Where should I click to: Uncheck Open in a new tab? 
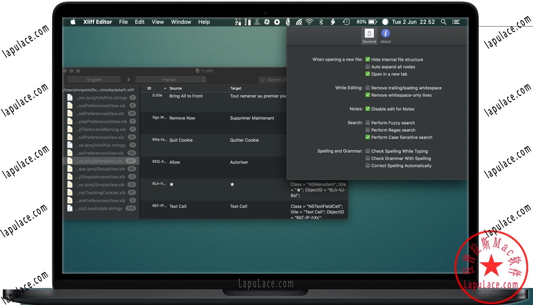[368, 74]
